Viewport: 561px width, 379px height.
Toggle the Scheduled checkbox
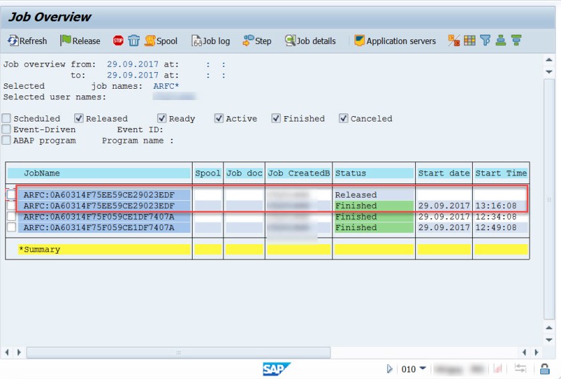[x=6, y=118]
